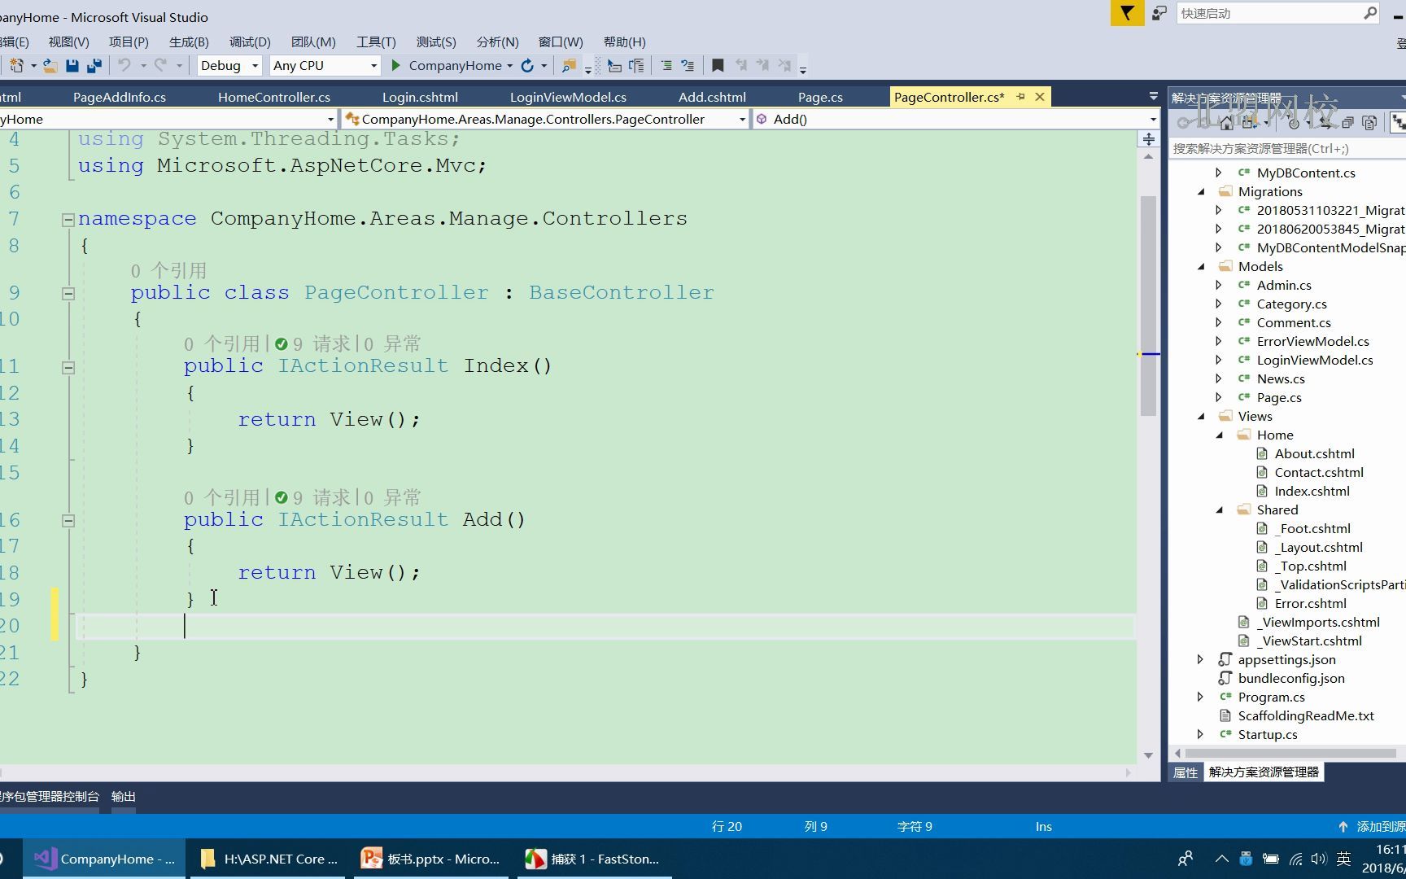The image size is (1406, 879).
Task: Collapse the PageController class at line 9
Action: [x=68, y=293]
